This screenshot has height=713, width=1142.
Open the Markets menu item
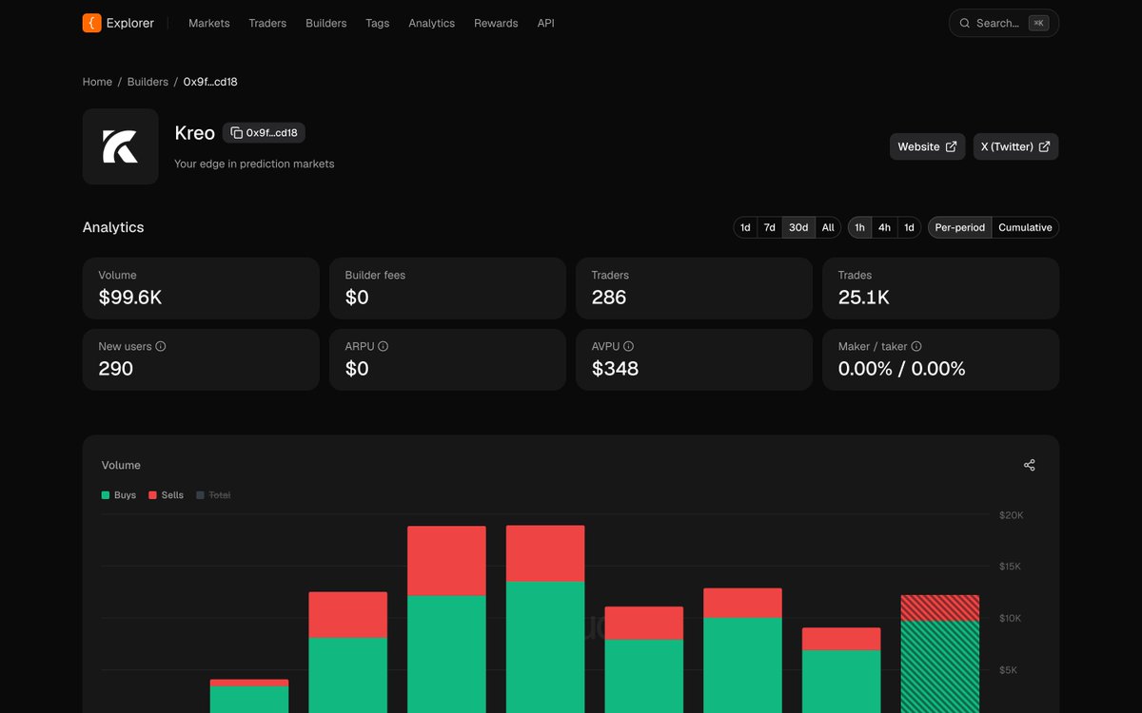click(208, 23)
